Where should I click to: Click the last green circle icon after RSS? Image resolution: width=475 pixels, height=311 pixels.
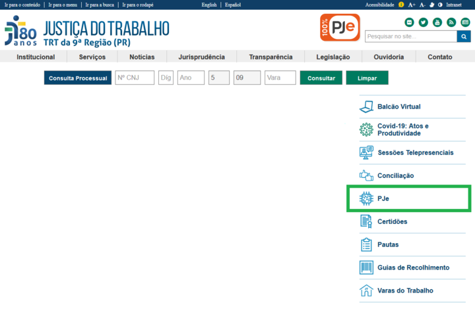(x=465, y=22)
